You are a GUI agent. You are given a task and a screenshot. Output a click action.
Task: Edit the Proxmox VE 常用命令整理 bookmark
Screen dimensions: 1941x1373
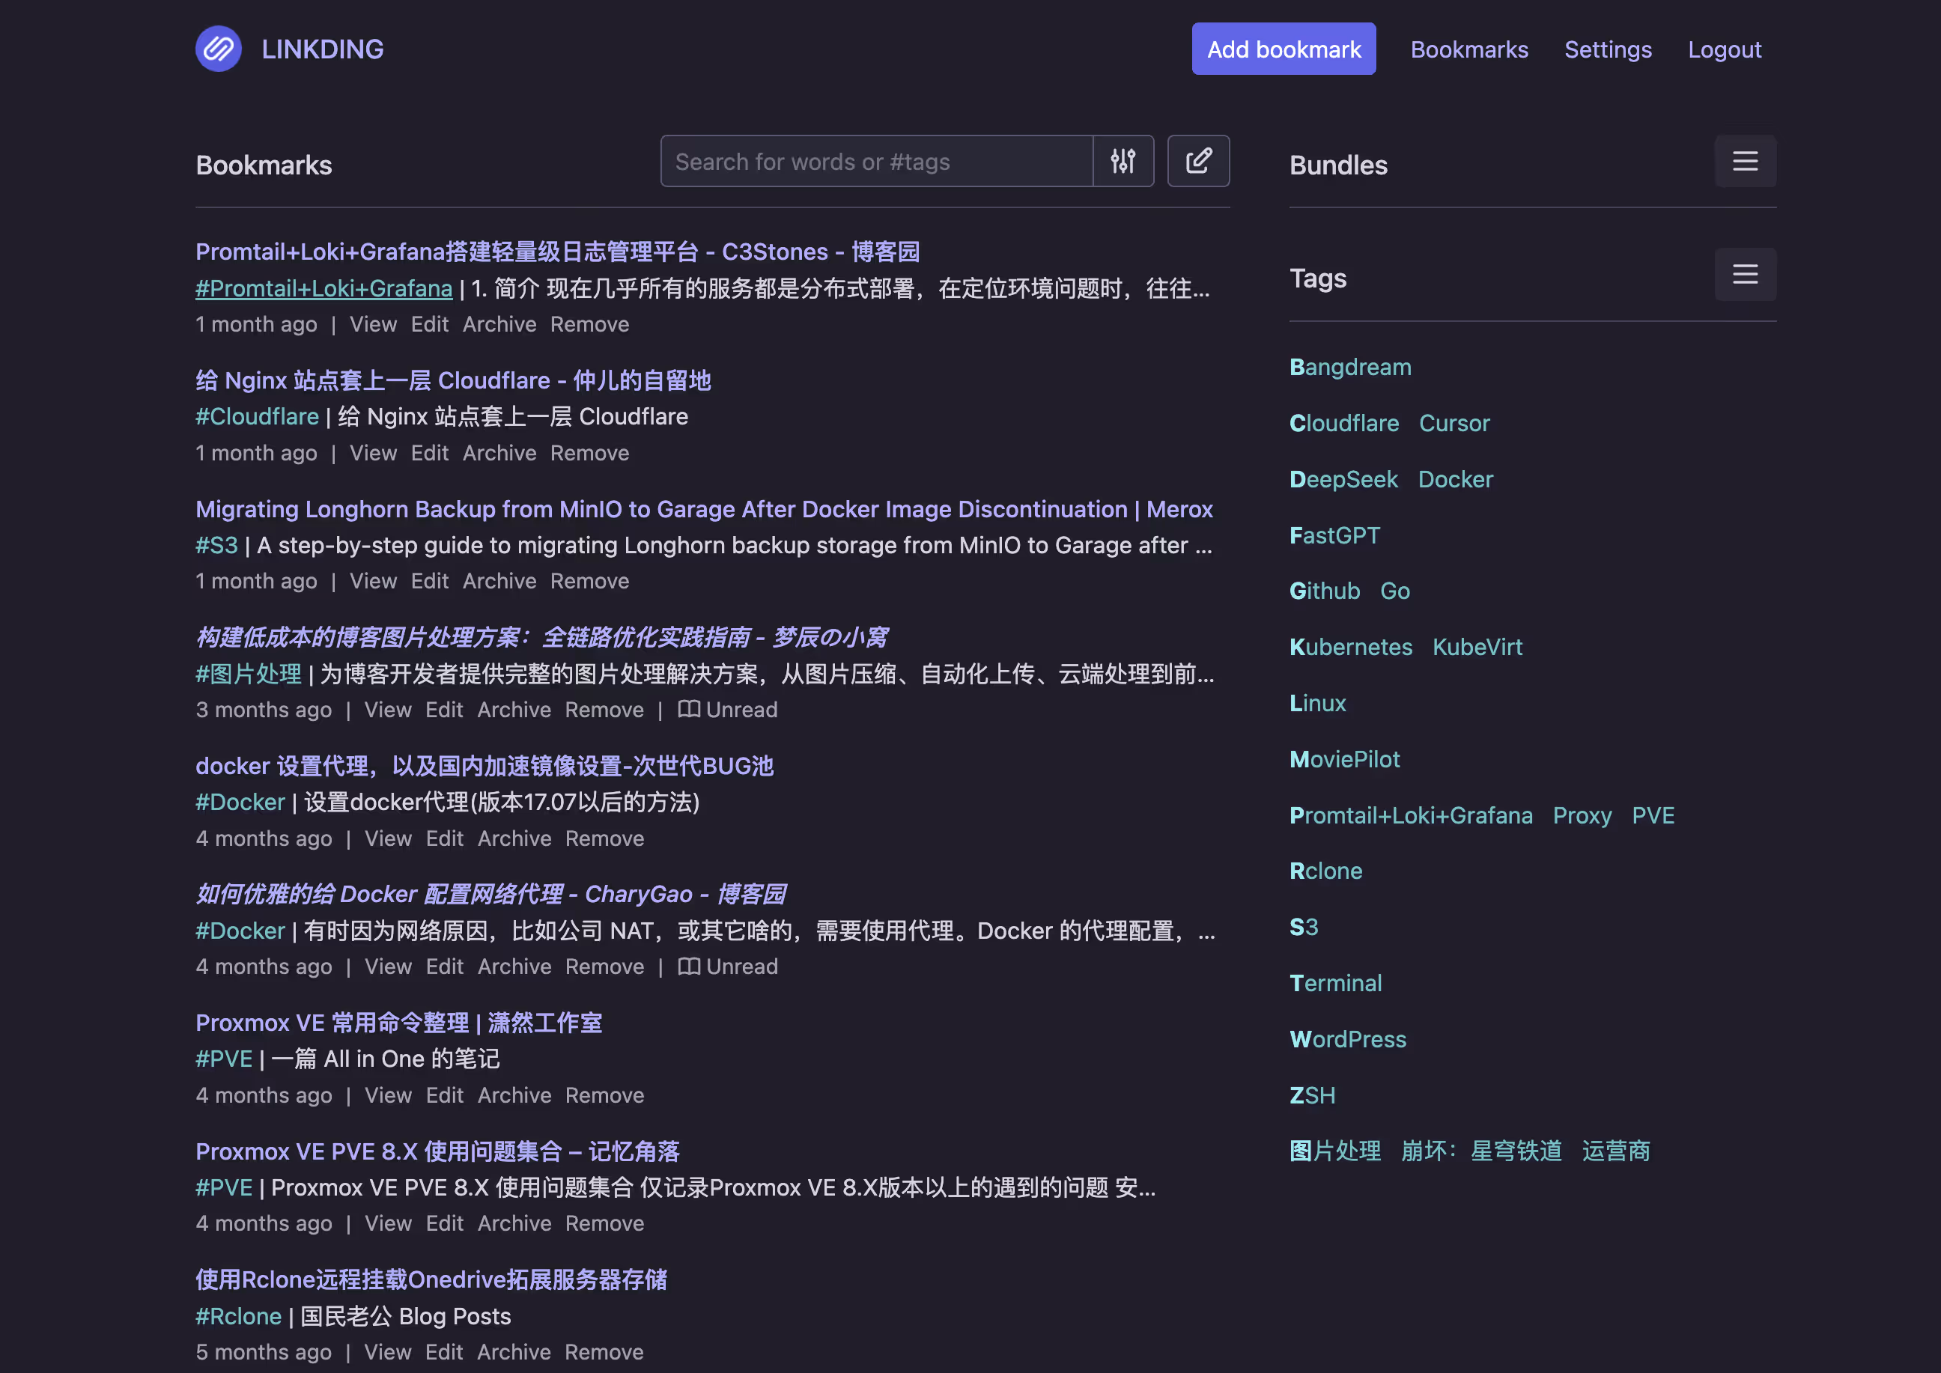click(444, 1095)
